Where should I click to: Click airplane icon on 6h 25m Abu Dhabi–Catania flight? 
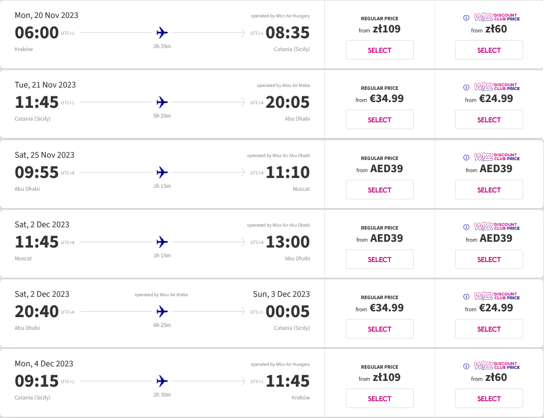162,311
